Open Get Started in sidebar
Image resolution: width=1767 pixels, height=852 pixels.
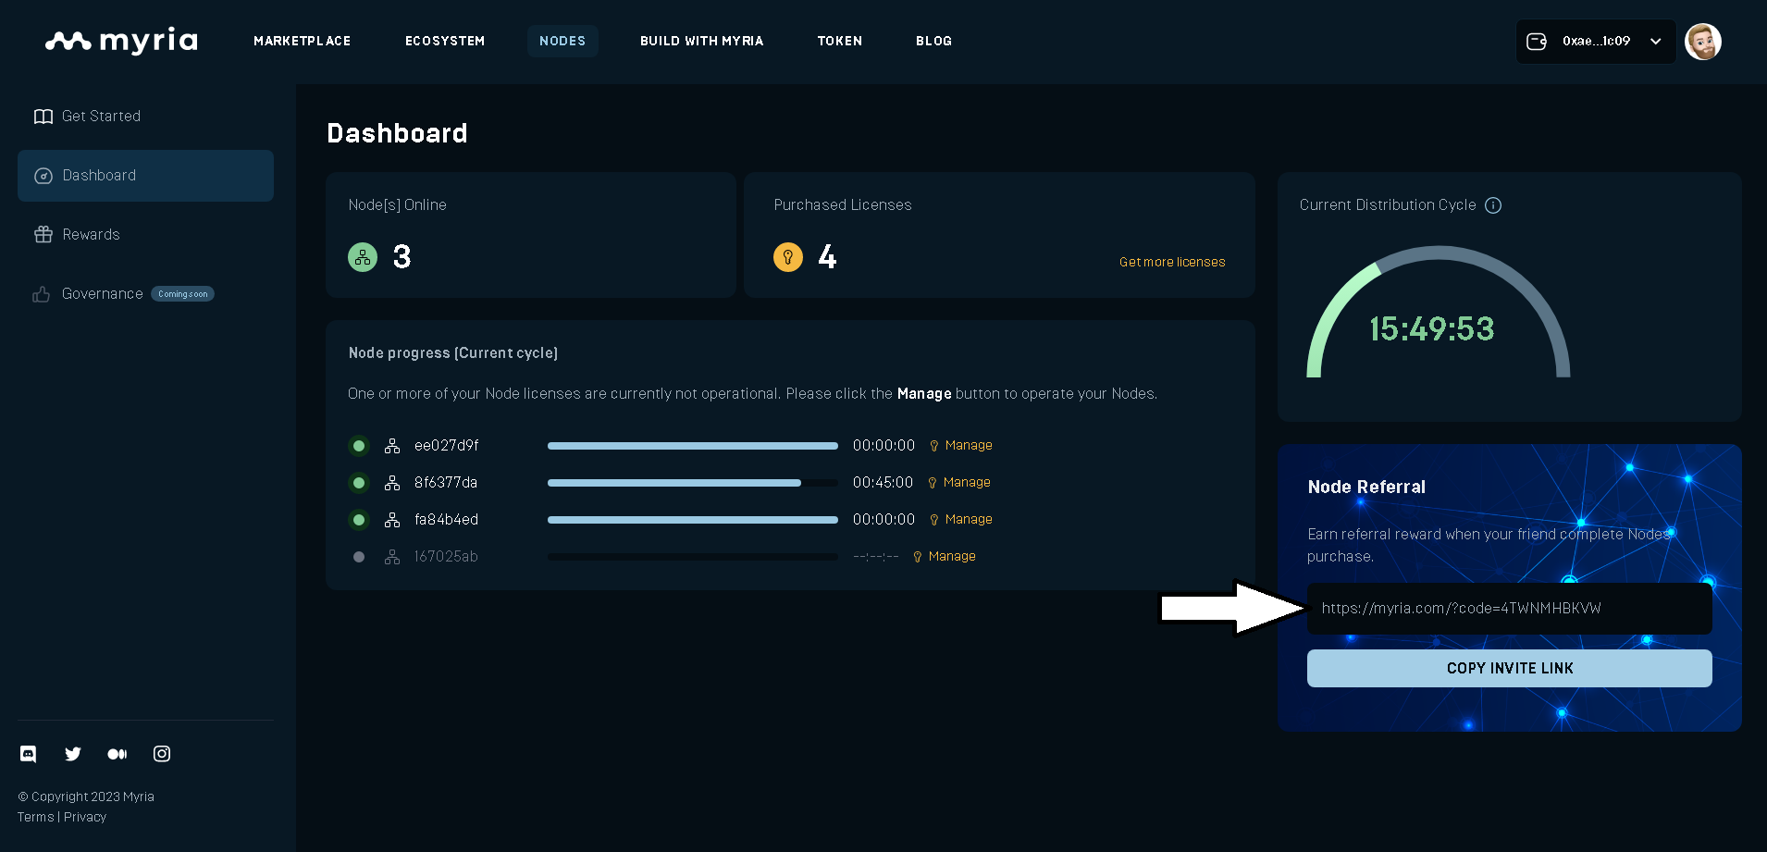[145, 117]
